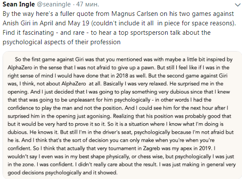Click the year 2018 in the quoted text
The image size is (242, 179).
pyautogui.click(x=122, y=76)
